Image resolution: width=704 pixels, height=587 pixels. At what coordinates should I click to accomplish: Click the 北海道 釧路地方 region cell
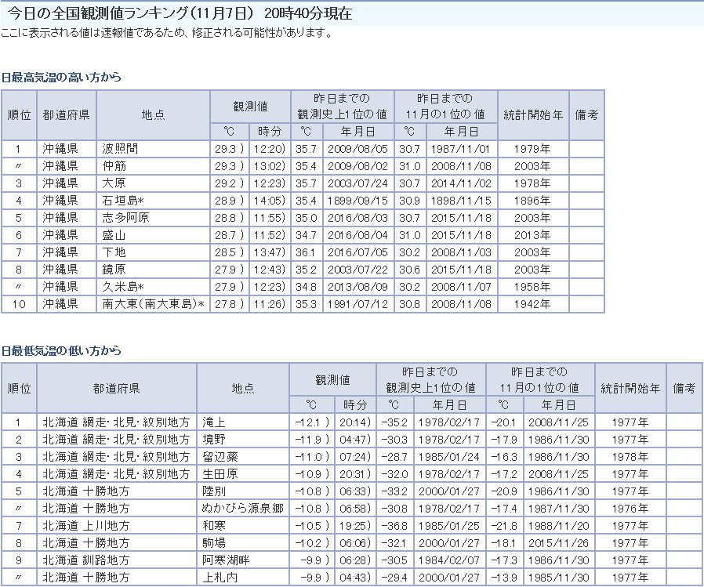(85, 560)
